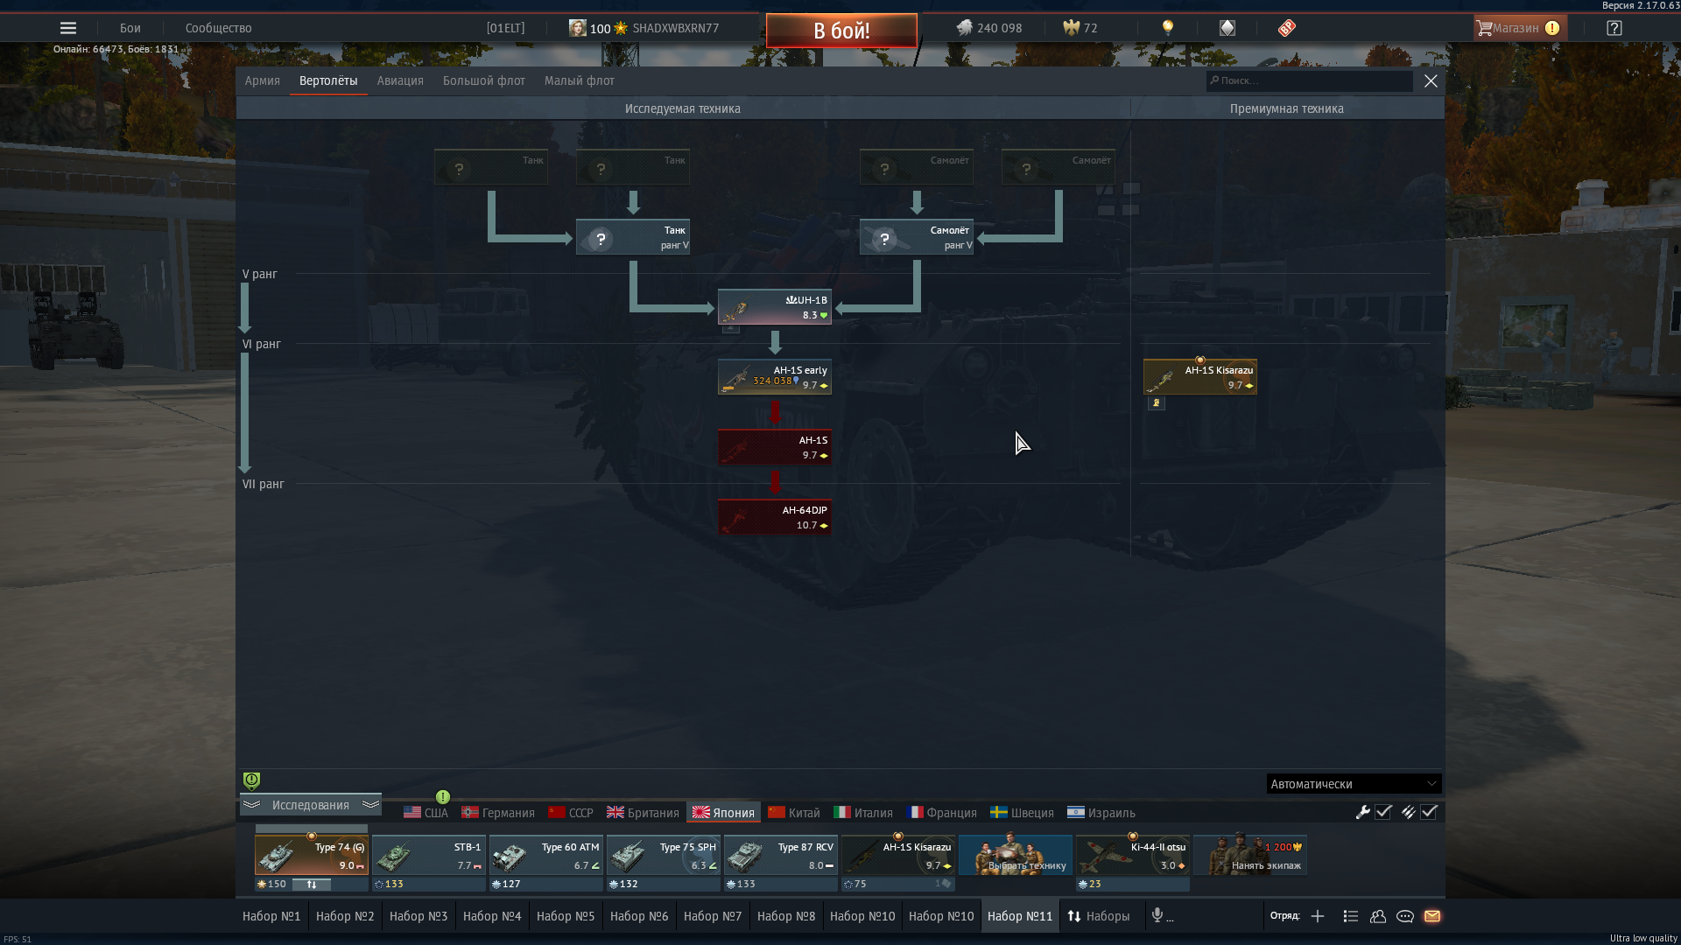Open the Наборы presets menu
Image resolution: width=1681 pixels, height=945 pixels.
pos(1099,916)
